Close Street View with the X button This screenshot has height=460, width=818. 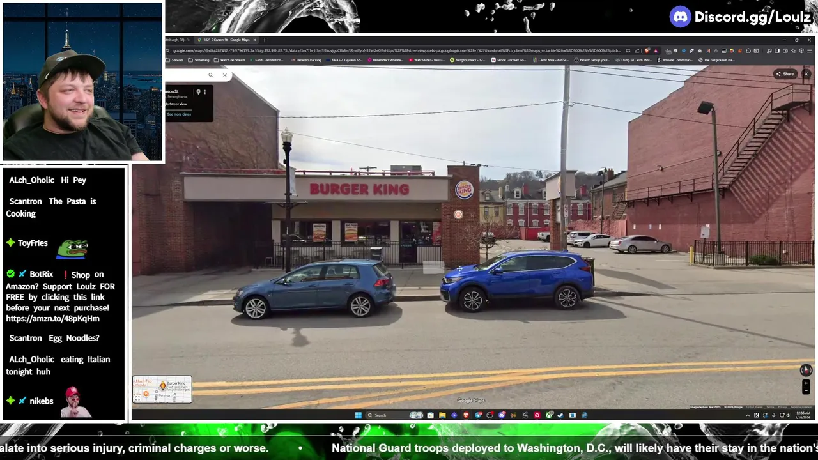point(806,74)
